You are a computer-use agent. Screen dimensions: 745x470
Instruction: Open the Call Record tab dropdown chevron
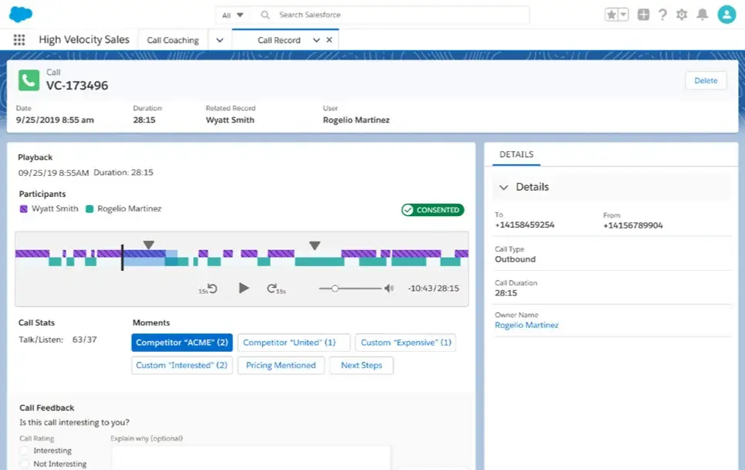tap(316, 40)
